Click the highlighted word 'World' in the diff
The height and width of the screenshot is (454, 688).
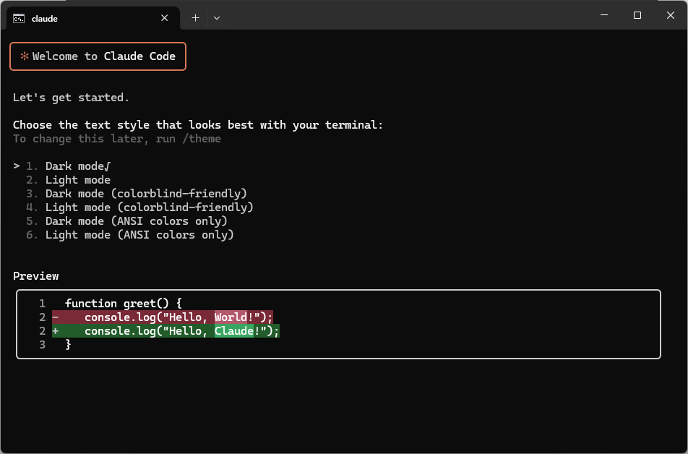coord(231,317)
